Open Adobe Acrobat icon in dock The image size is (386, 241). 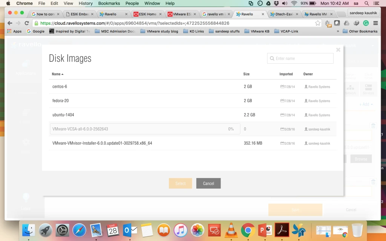click(x=282, y=230)
